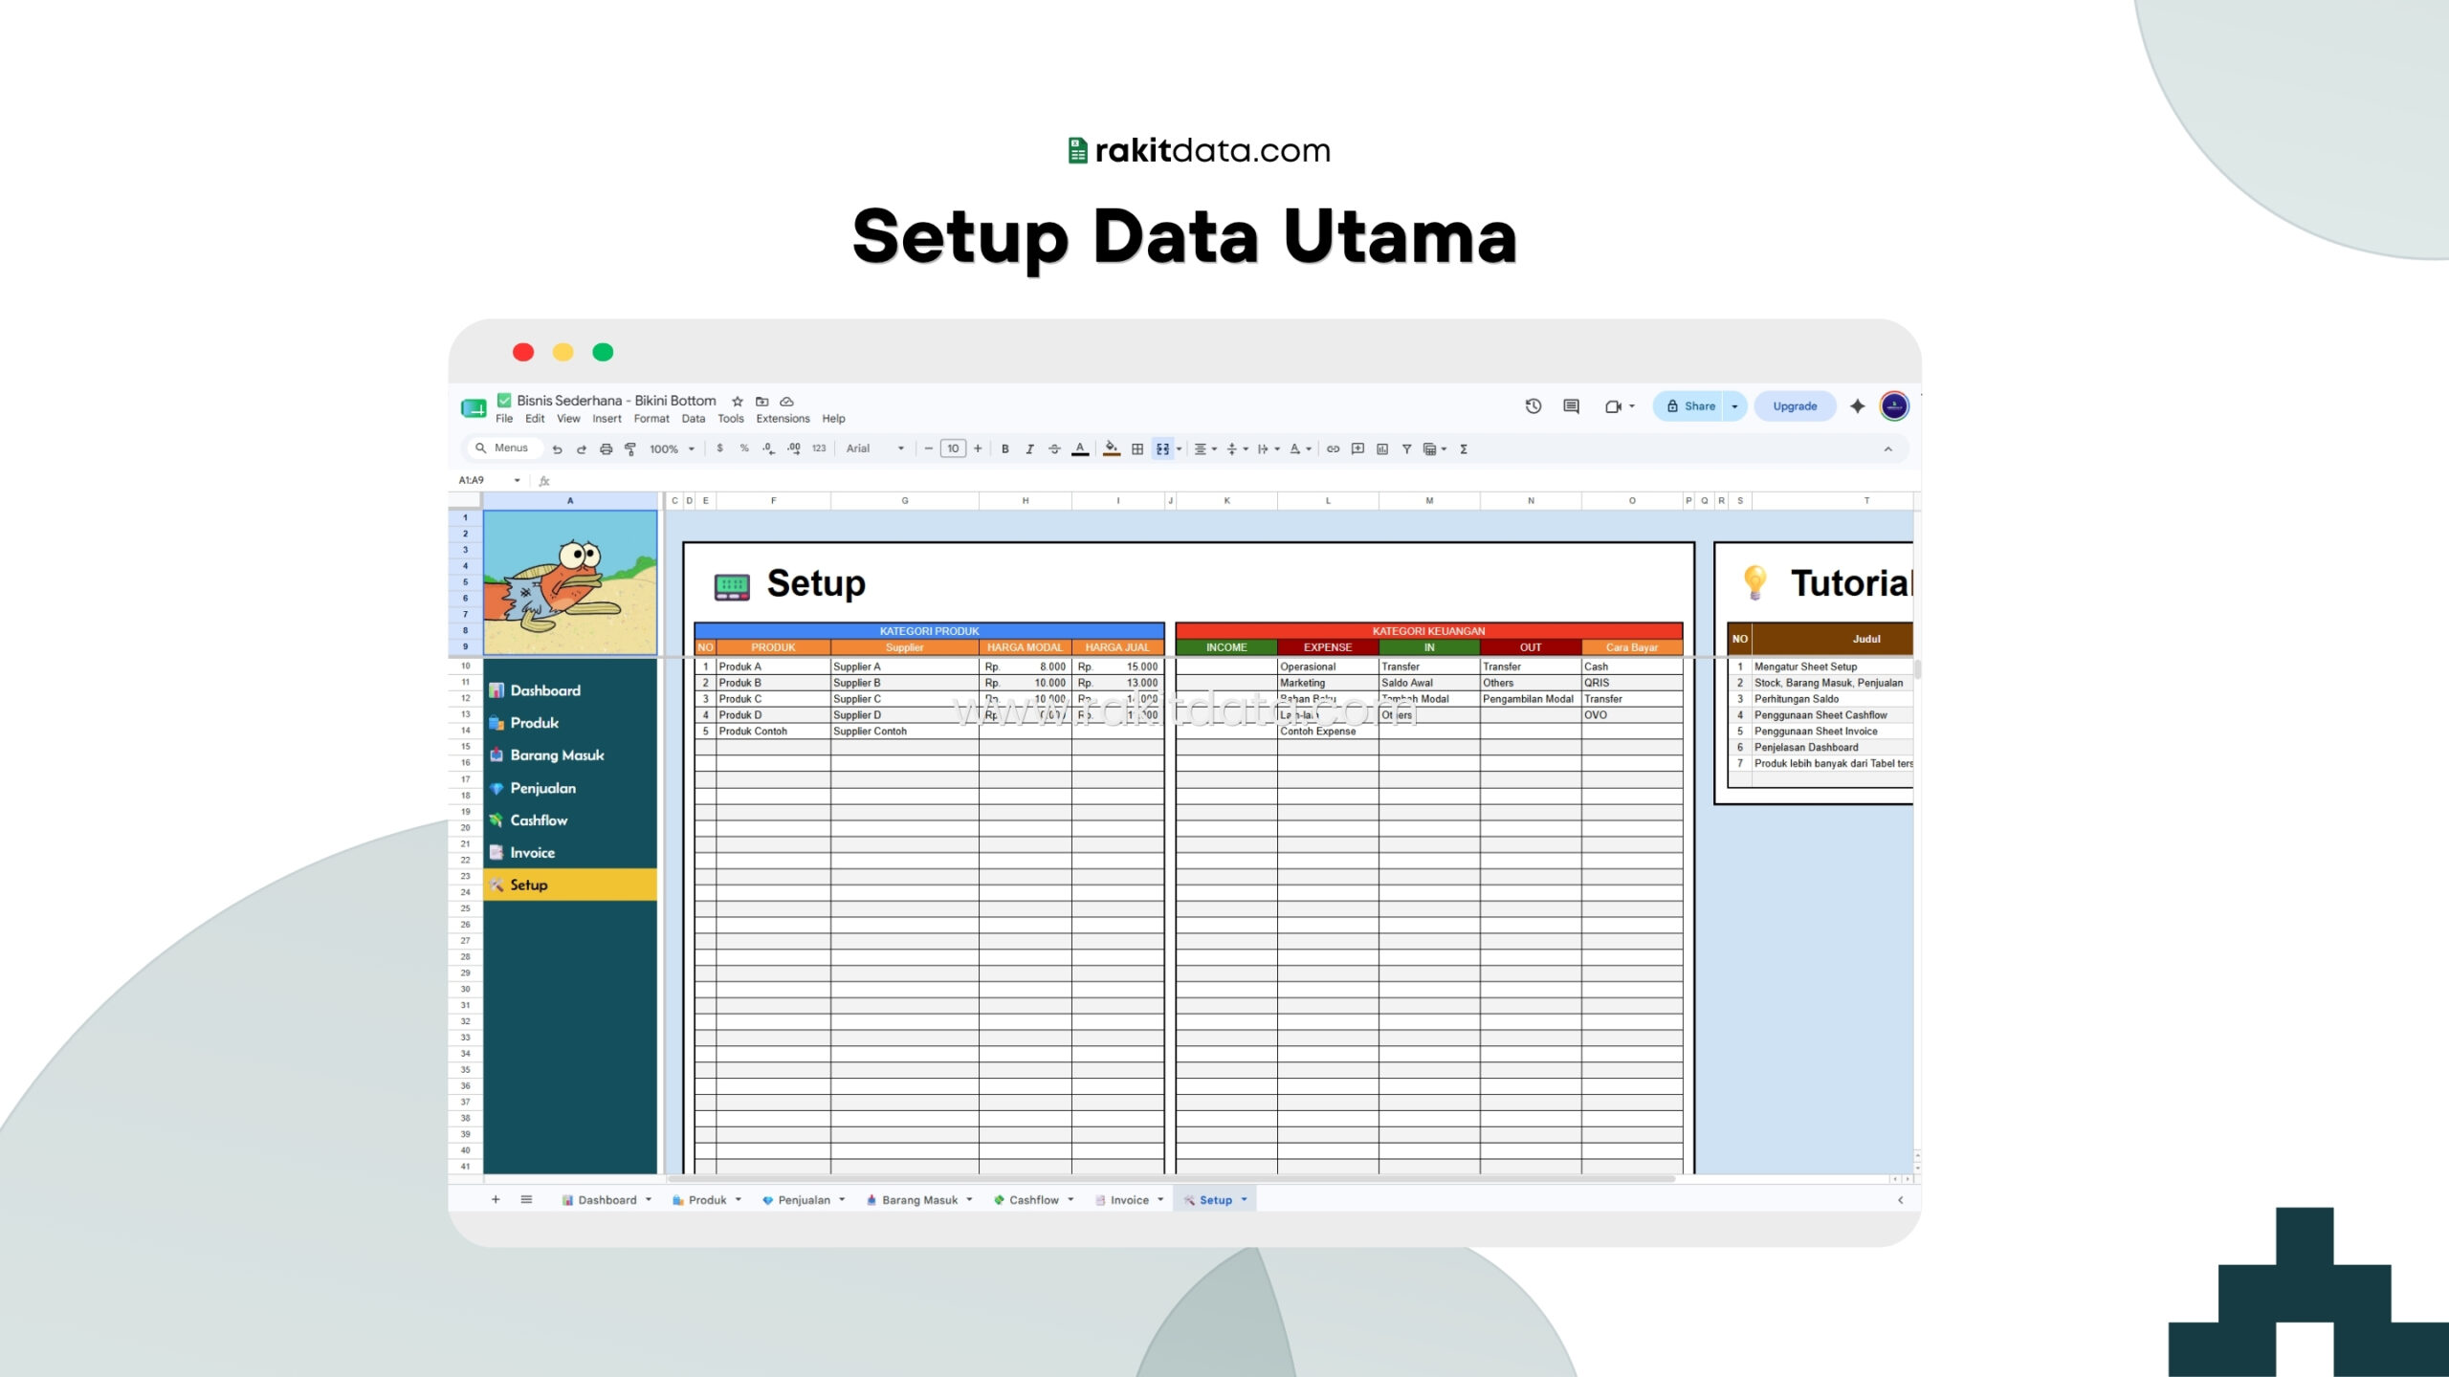Expand the name box A1:A9 dropdown
The image size is (2449, 1377).
coord(518,480)
